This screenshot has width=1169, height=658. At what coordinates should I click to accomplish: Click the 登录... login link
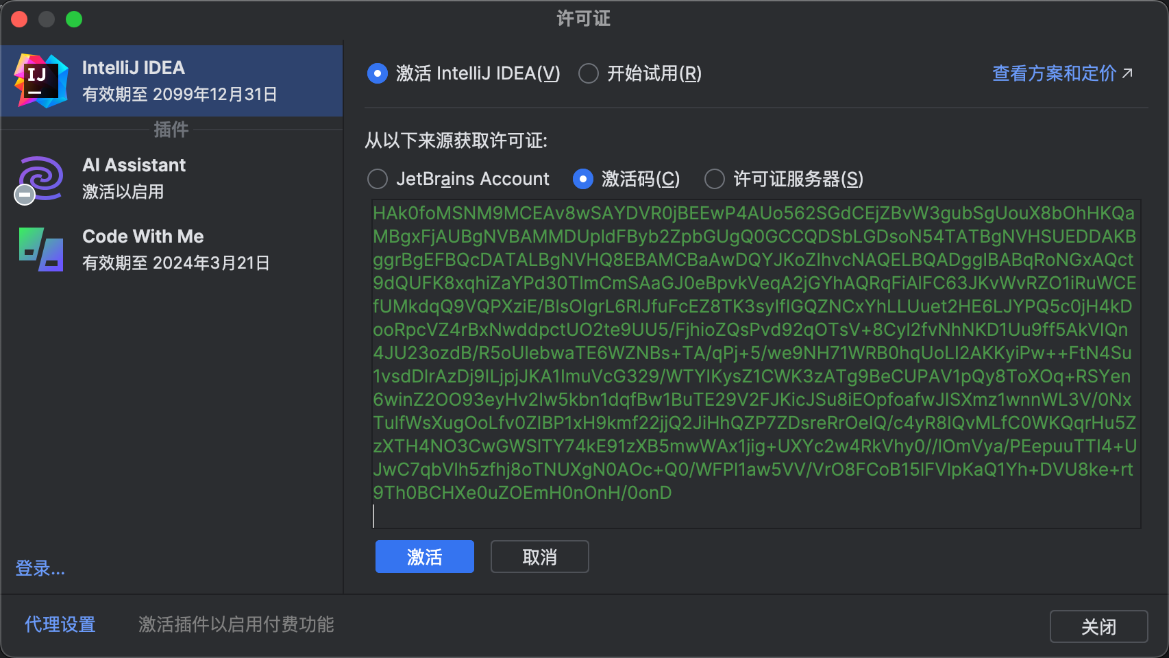coord(40,568)
